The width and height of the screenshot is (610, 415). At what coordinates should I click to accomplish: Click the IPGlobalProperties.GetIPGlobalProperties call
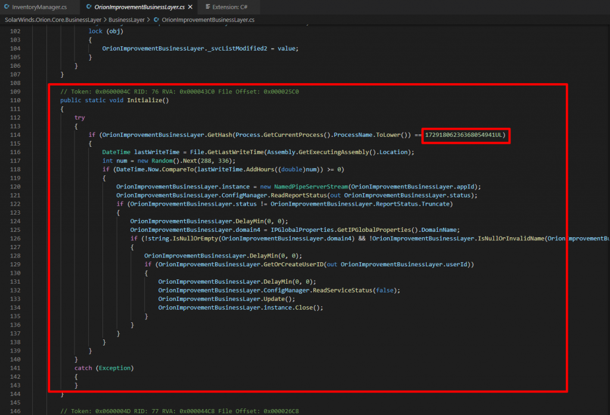coord(345,230)
